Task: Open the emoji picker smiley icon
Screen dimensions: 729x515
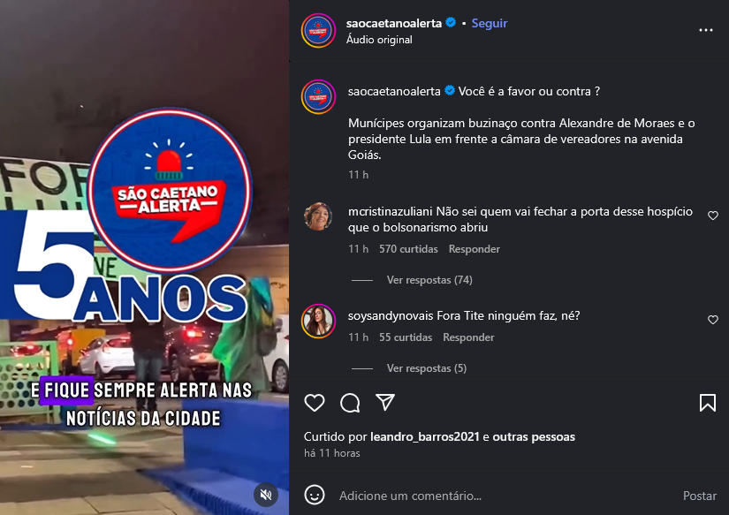Action: [315, 495]
